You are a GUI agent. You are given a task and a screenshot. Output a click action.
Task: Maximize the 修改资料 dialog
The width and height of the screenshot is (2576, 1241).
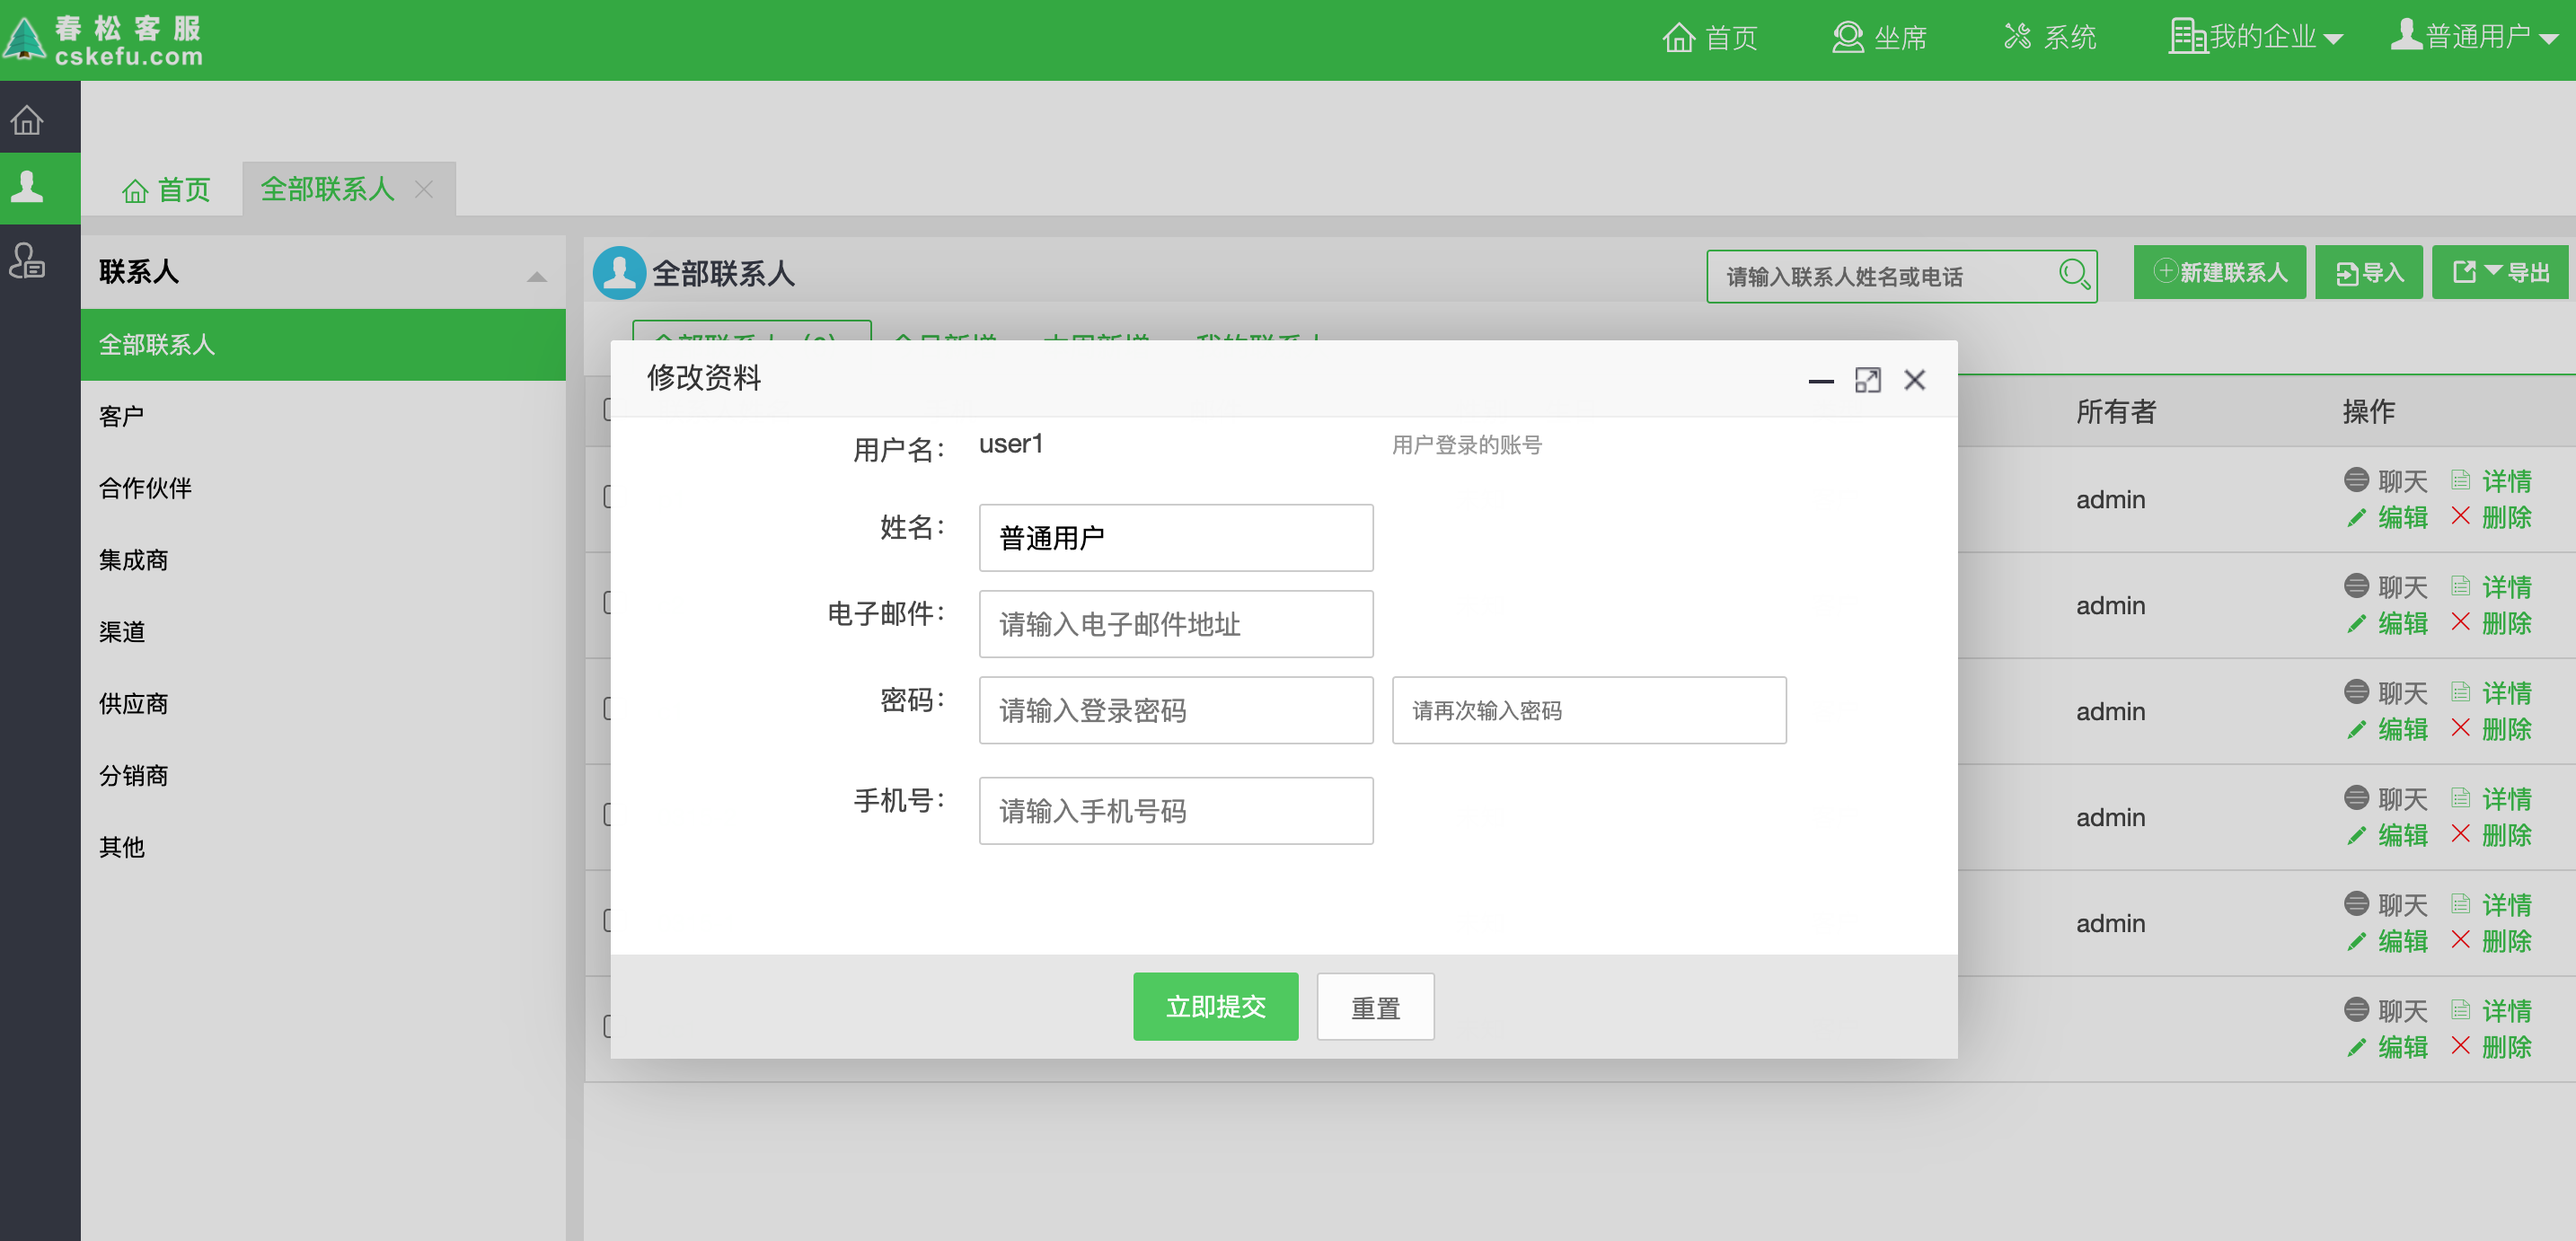1867,380
